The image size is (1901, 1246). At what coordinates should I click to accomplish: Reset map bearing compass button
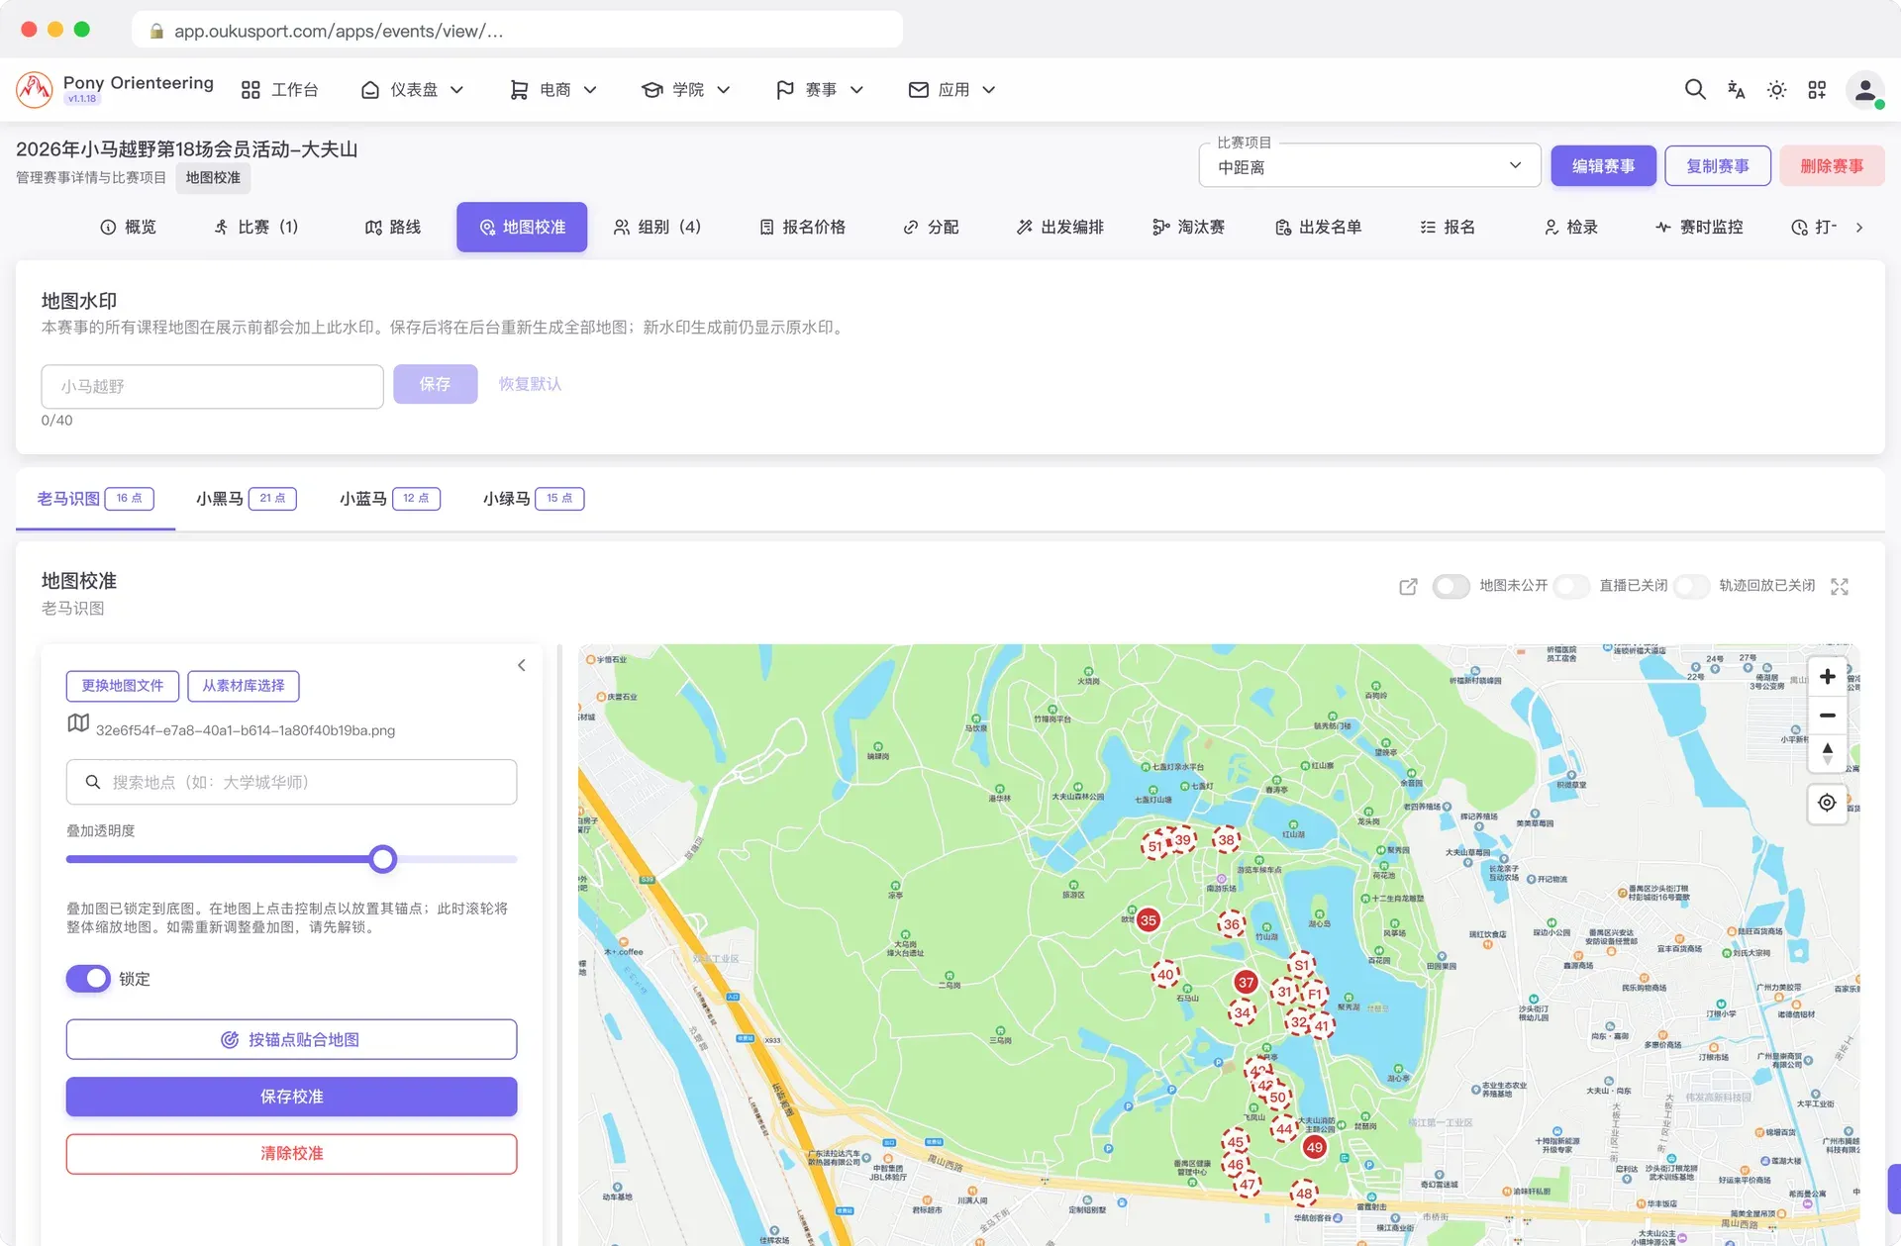tap(1828, 754)
